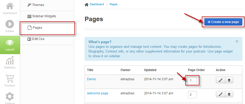Click the page order field for Demo

[x=192, y=80]
